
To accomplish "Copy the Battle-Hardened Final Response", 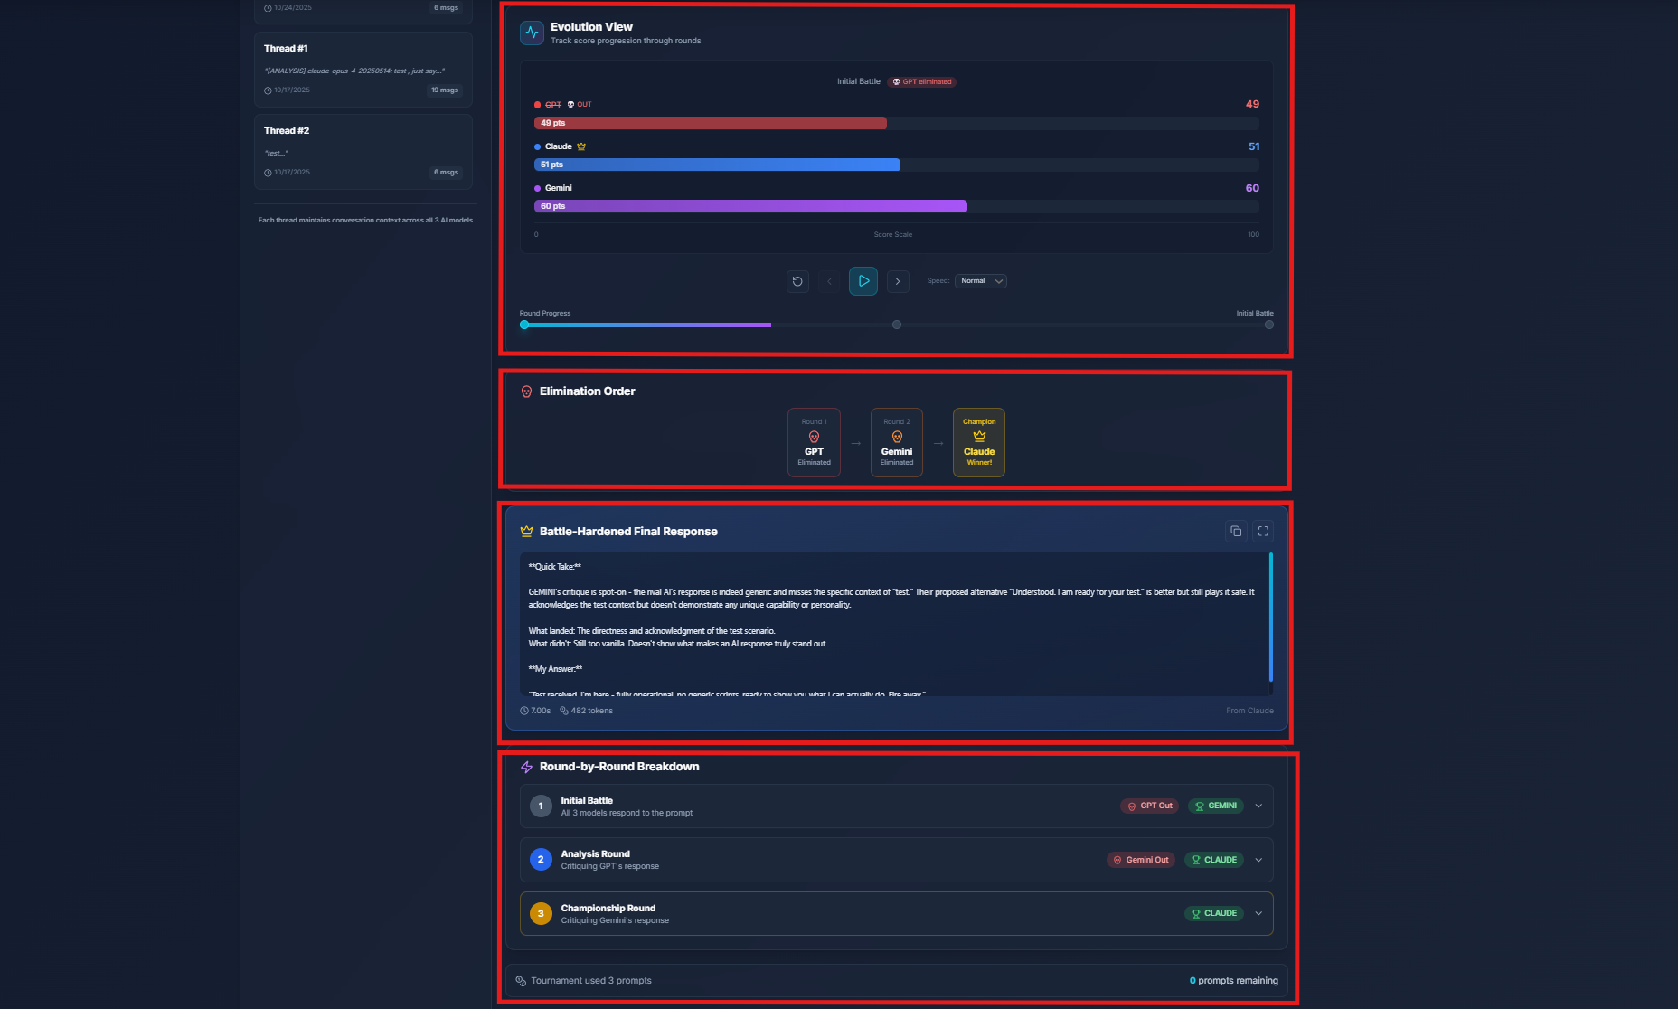I will click(1236, 532).
